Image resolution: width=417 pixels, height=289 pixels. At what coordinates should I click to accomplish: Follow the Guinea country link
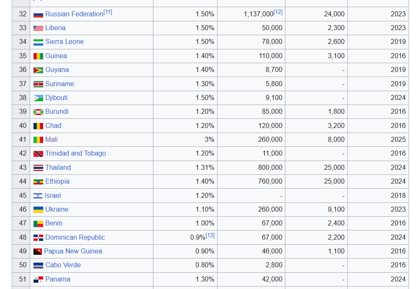[x=56, y=56]
